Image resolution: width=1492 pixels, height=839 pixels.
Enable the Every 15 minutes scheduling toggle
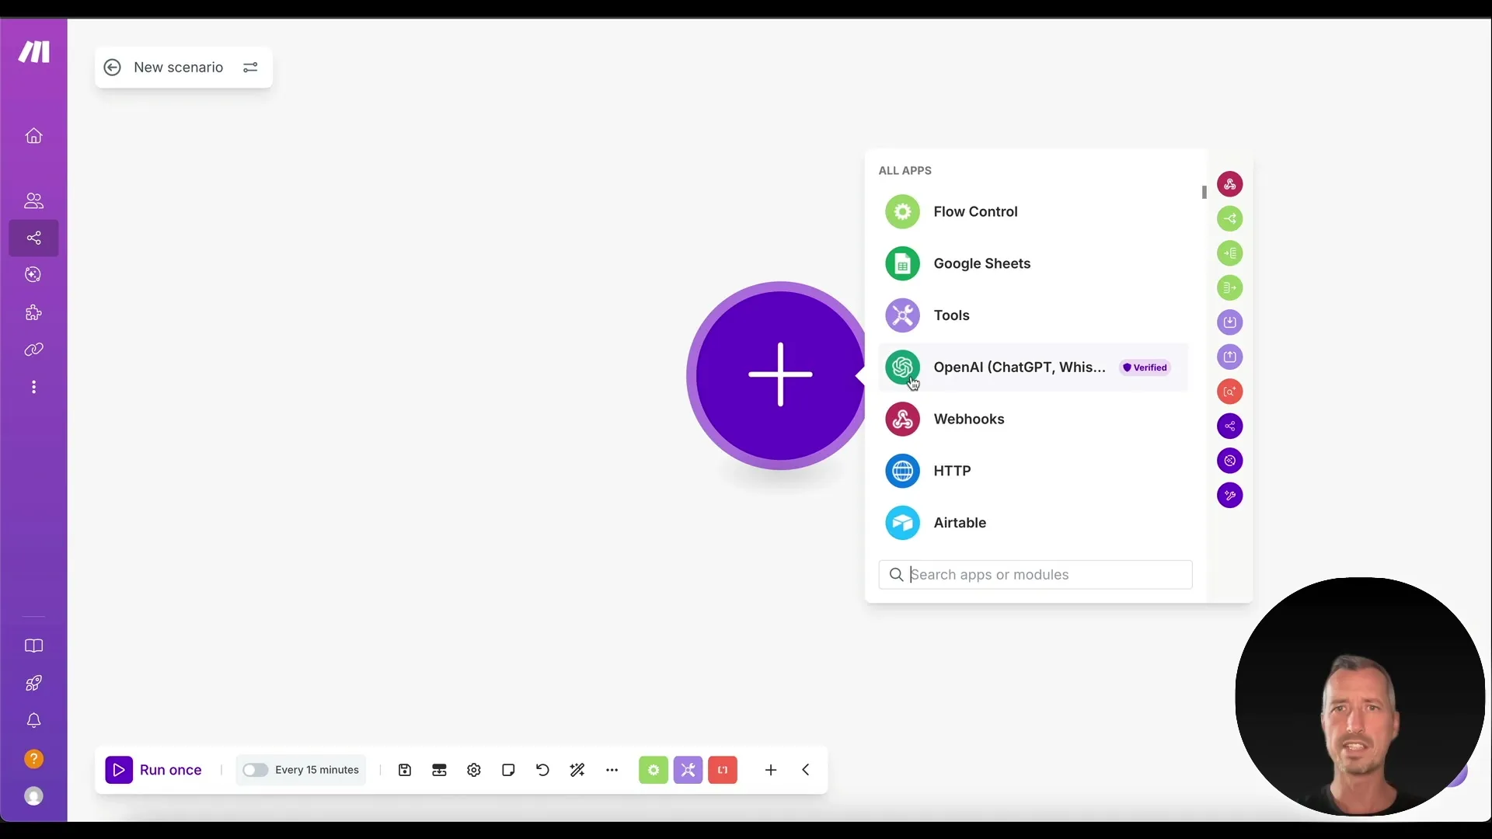[255, 770]
